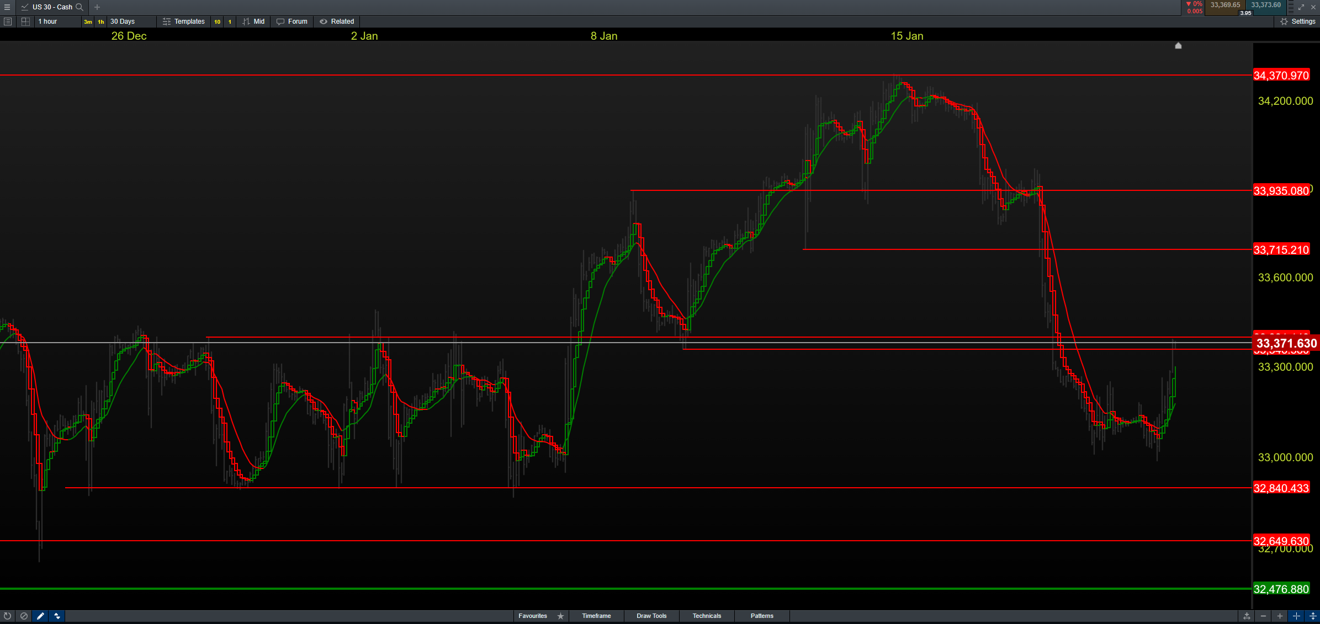Click the search icon beside US 30 - Cash
The image size is (1320, 624).
pos(79,7)
